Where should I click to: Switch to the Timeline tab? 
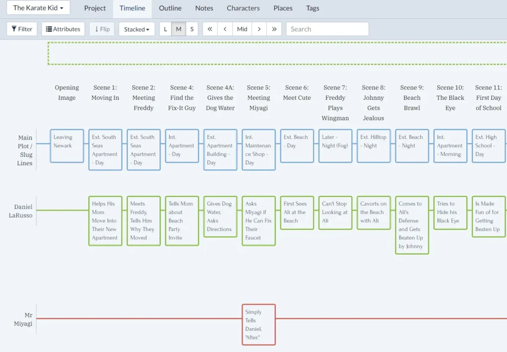point(132,8)
